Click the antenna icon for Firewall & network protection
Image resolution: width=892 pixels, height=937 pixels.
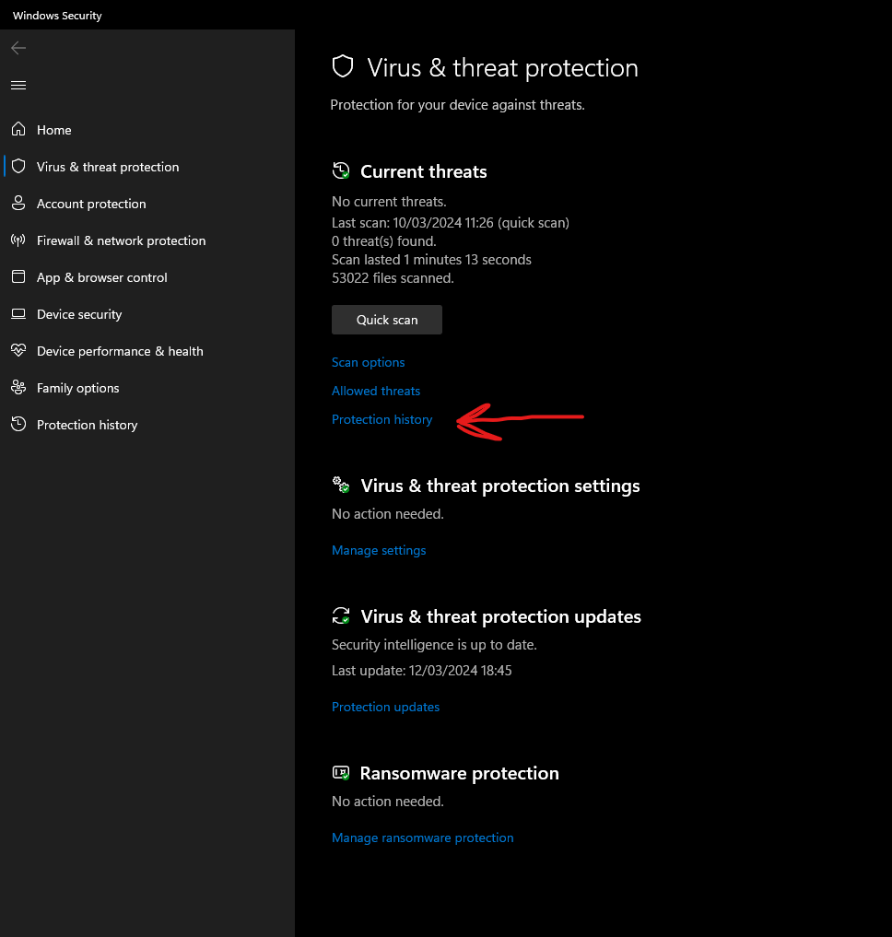tap(18, 240)
